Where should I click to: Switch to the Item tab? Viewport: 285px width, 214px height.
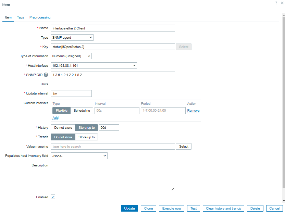pos(8,17)
